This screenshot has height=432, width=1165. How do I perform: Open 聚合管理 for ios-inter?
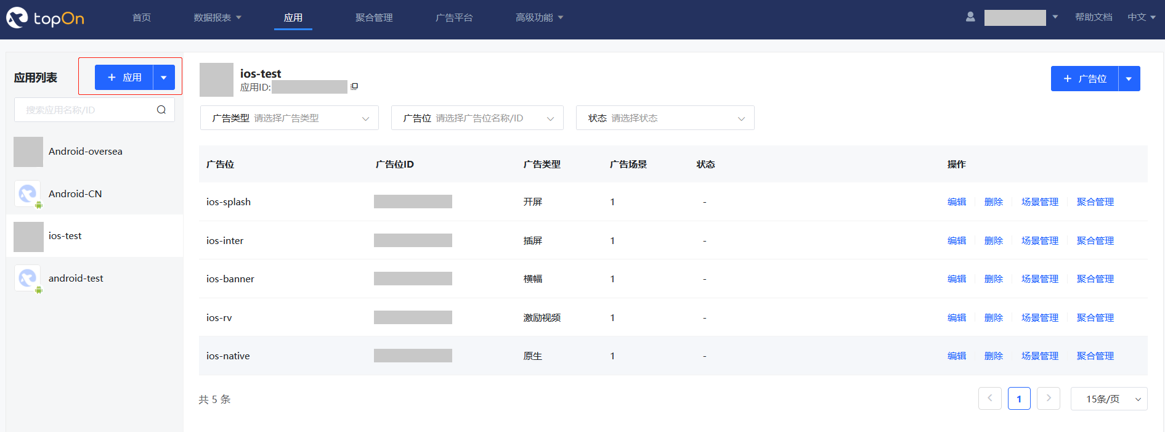click(1095, 240)
